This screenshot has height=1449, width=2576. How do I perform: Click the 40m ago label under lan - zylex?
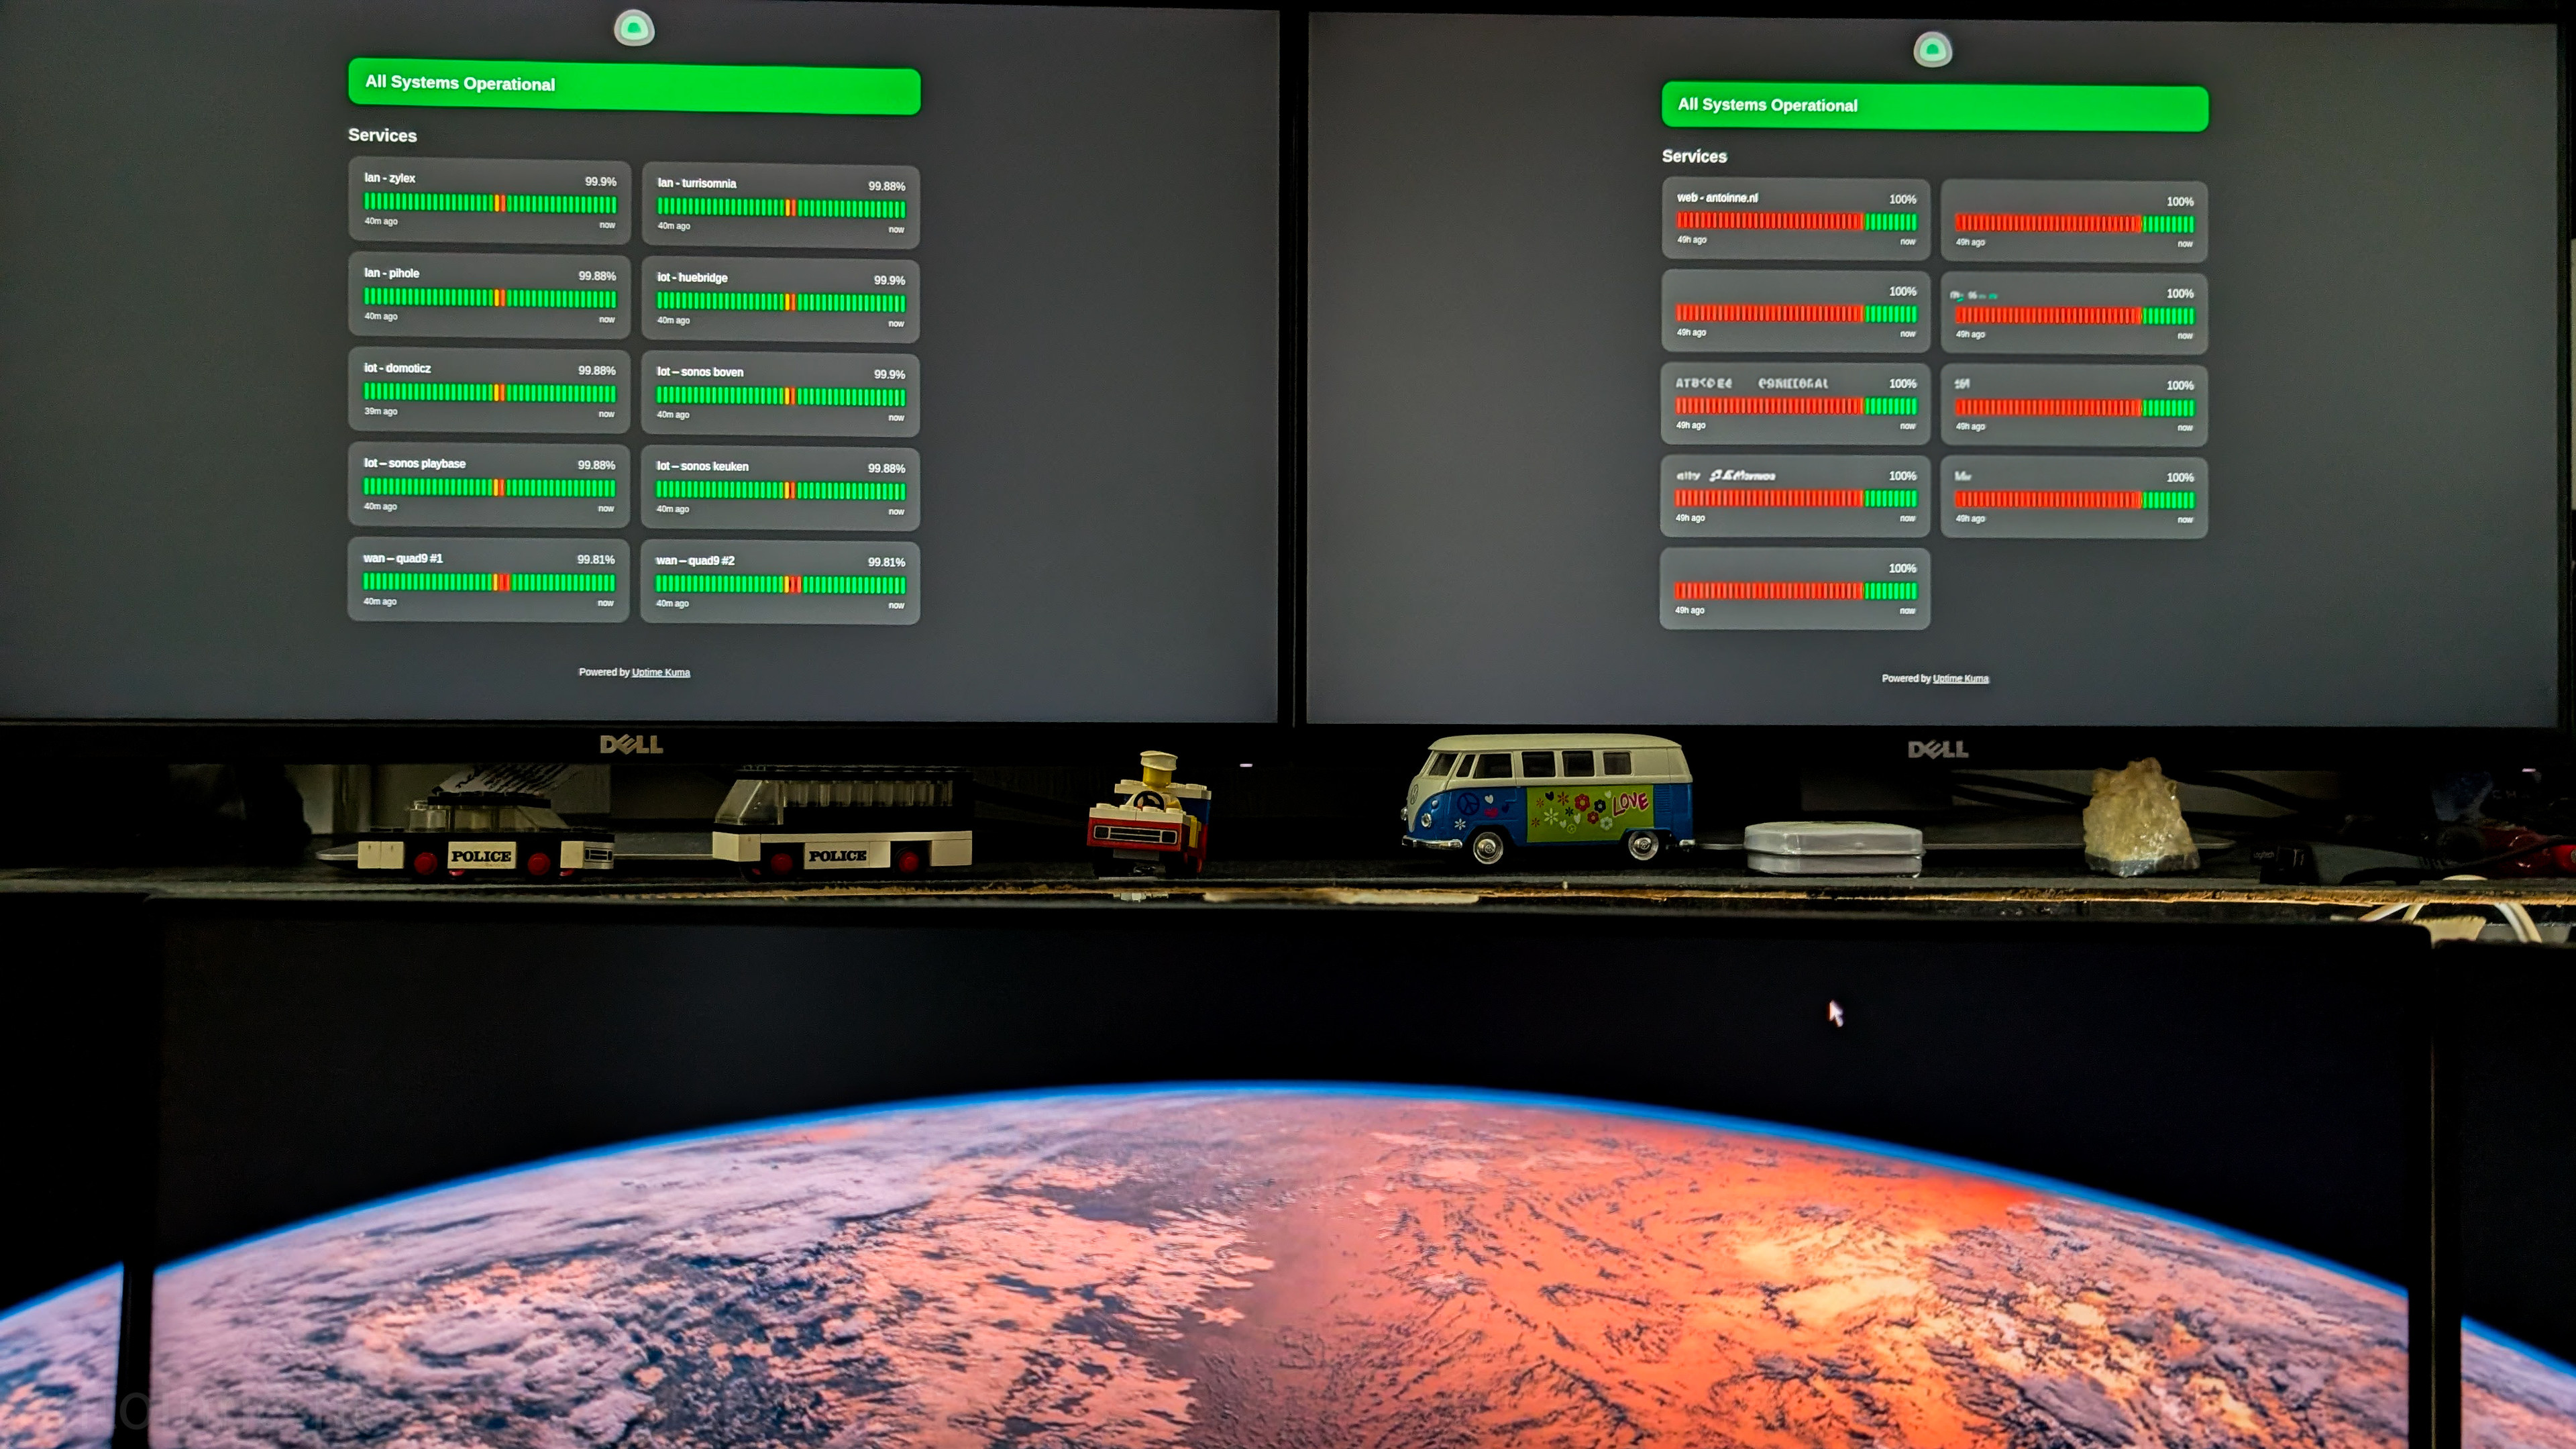point(381,222)
